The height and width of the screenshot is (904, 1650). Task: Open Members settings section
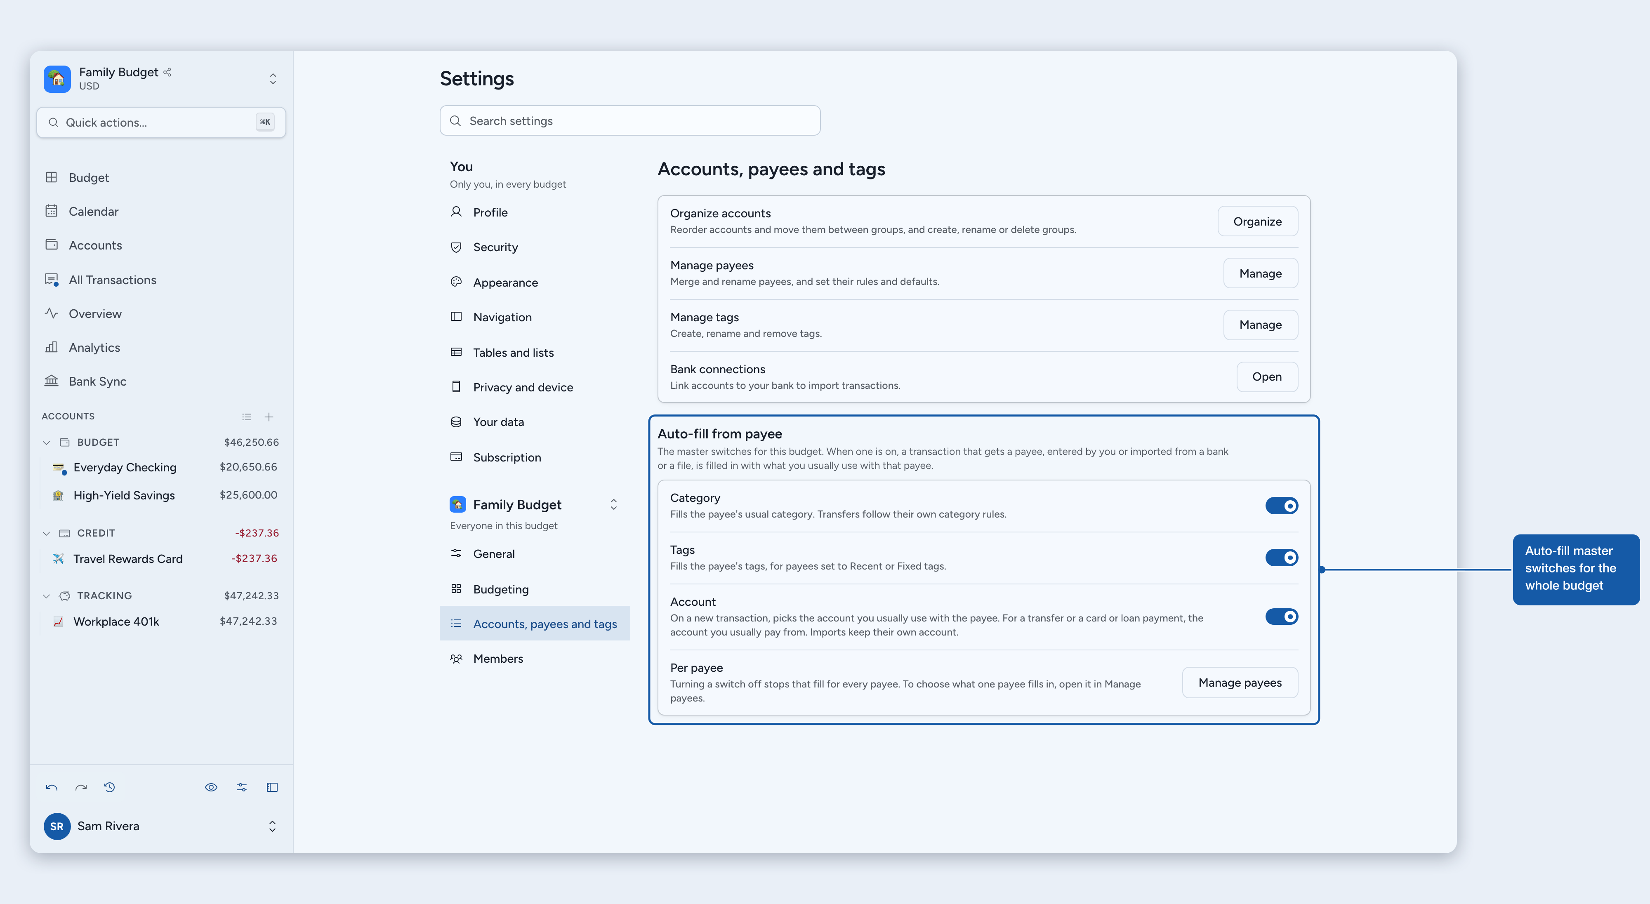(x=535, y=659)
